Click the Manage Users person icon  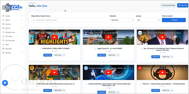click(3, 32)
